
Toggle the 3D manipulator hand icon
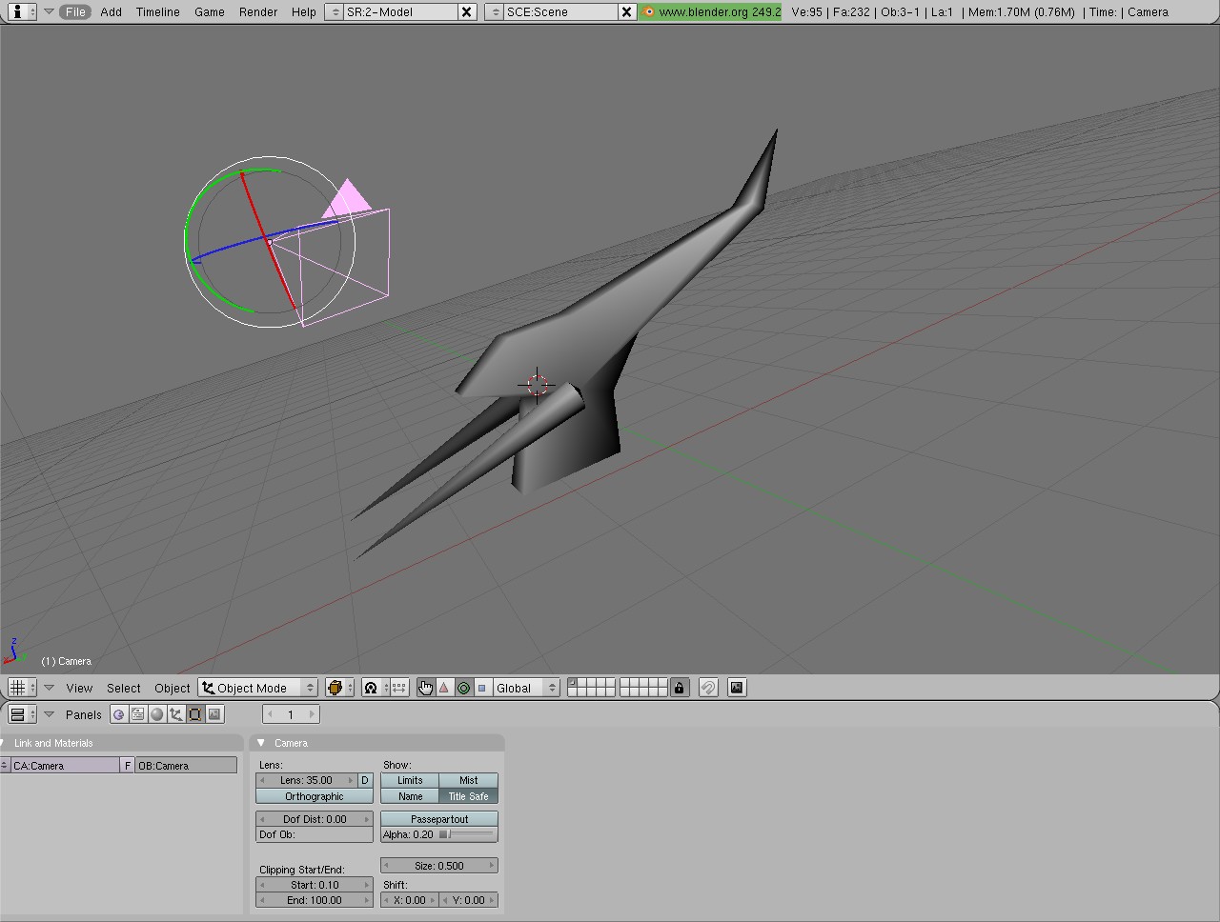(x=425, y=688)
